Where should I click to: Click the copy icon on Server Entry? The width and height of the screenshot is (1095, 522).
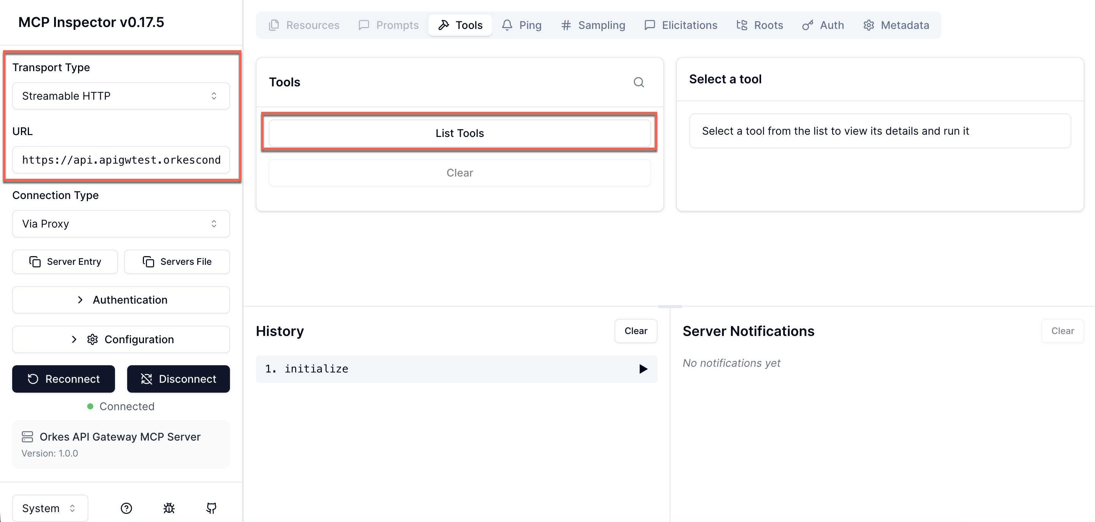pyautogui.click(x=35, y=261)
